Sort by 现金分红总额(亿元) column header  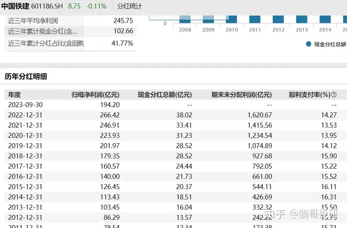(x=165, y=95)
